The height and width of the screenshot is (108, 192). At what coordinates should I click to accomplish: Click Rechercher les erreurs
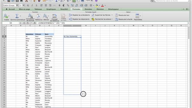click(x=101, y=19)
